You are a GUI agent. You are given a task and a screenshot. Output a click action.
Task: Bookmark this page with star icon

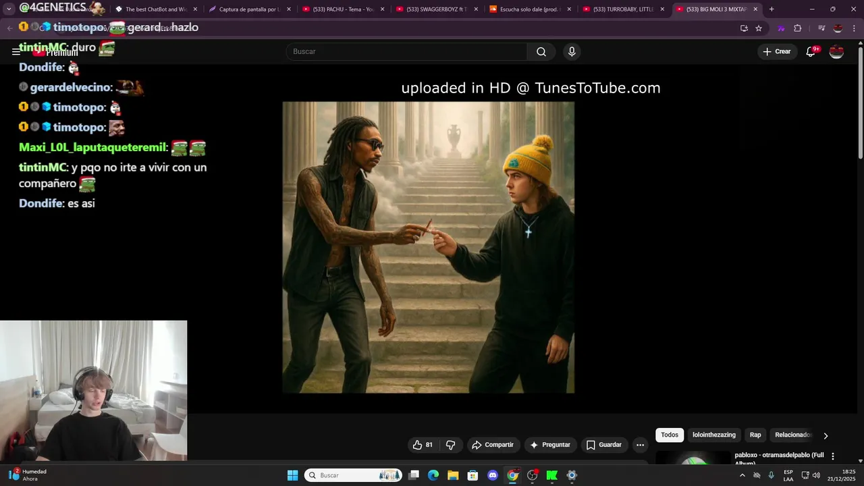click(759, 28)
